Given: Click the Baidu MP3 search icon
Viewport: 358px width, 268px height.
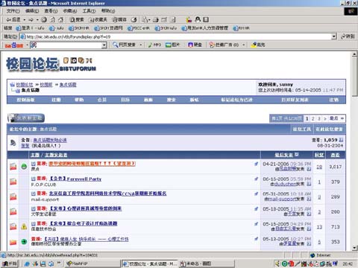Looking at the screenshot, I should [x=154, y=45].
